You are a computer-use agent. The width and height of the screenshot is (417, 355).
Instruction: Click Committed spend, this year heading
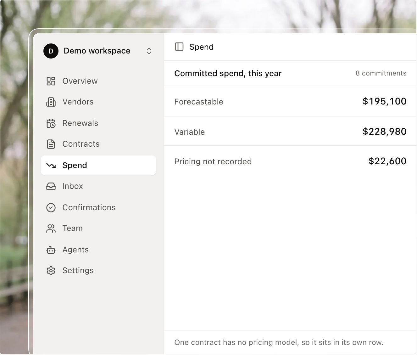click(228, 74)
